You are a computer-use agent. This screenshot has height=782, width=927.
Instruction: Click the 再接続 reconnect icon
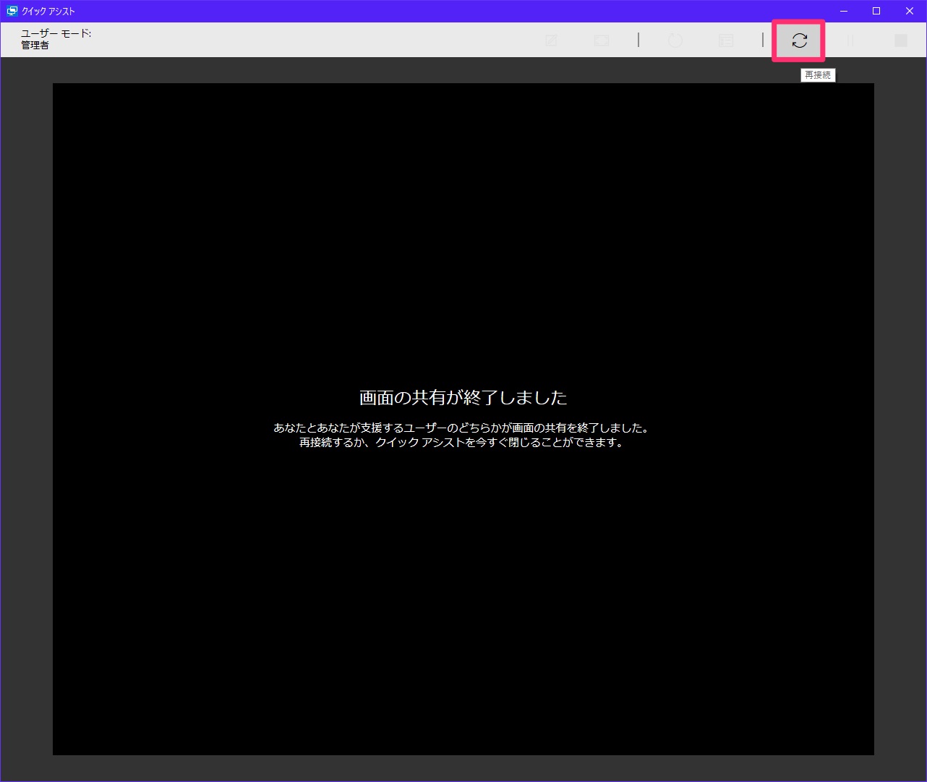click(x=799, y=41)
